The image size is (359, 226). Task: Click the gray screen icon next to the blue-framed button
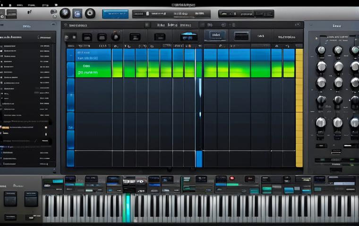(241, 36)
